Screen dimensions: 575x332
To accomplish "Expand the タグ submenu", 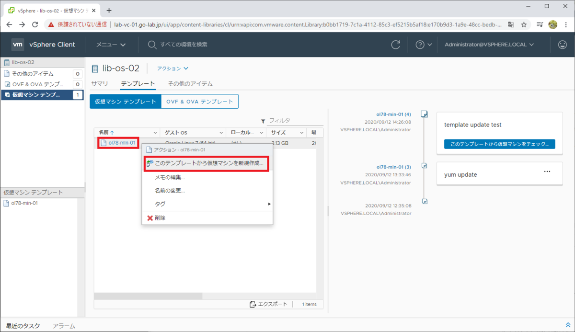I will [x=207, y=204].
